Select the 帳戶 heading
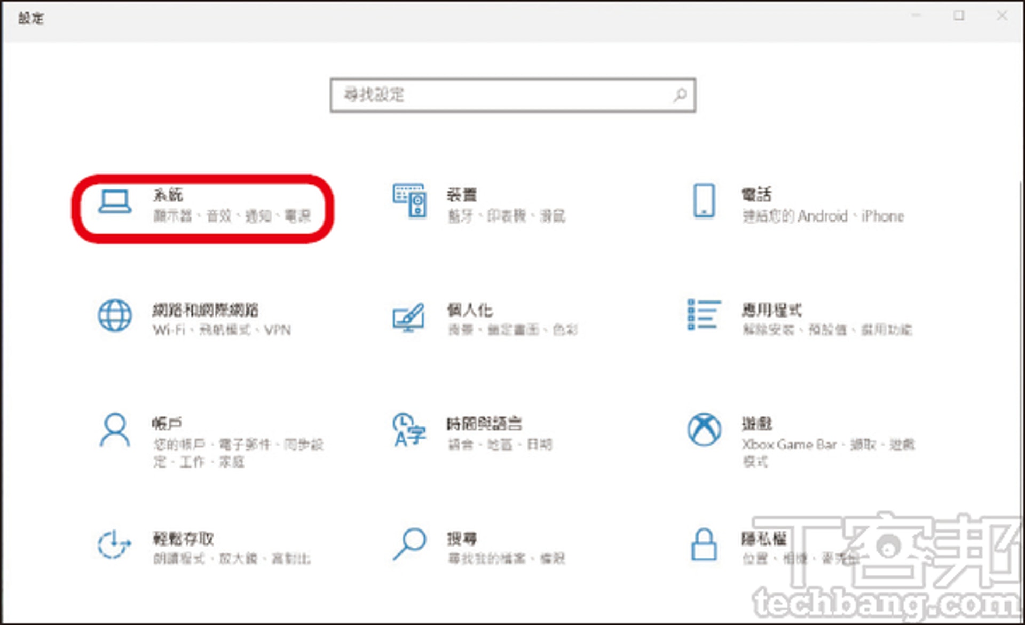1025x625 pixels. [167, 423]
